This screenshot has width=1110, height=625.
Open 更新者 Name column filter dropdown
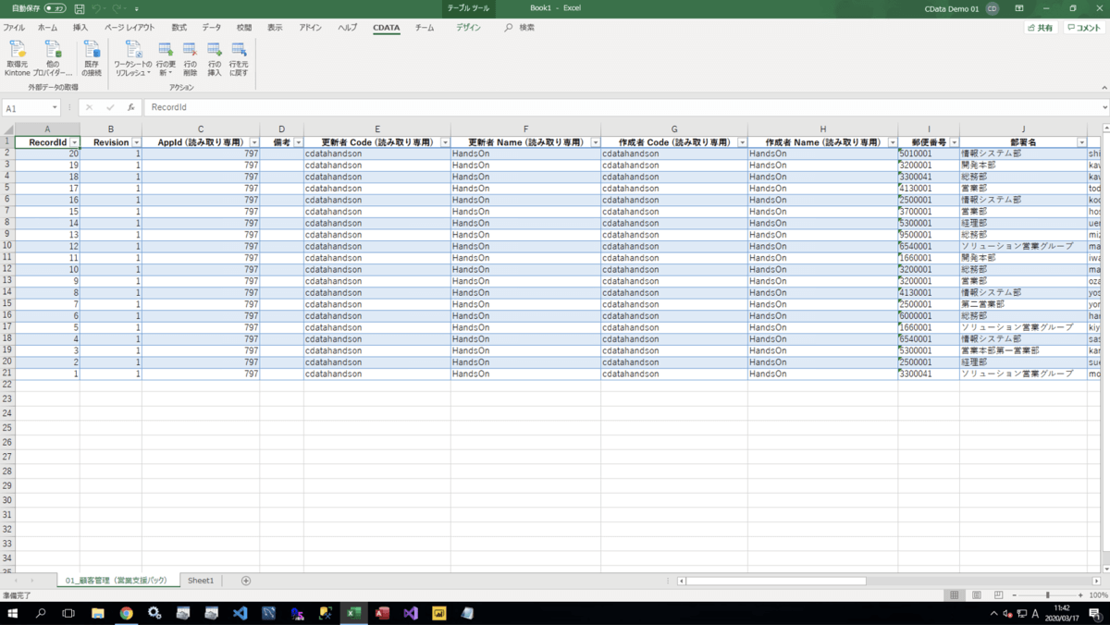pos(595,142)
